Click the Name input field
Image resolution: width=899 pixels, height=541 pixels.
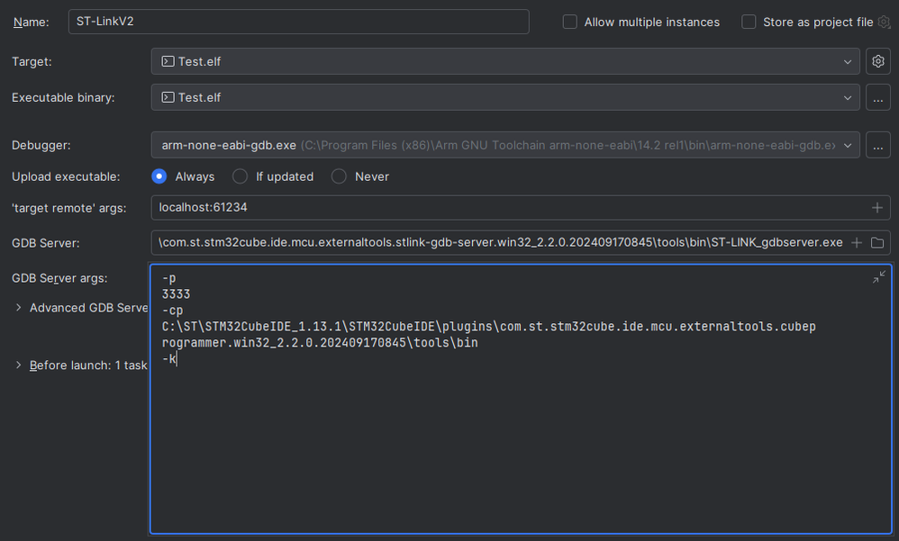tap(297, 22)
